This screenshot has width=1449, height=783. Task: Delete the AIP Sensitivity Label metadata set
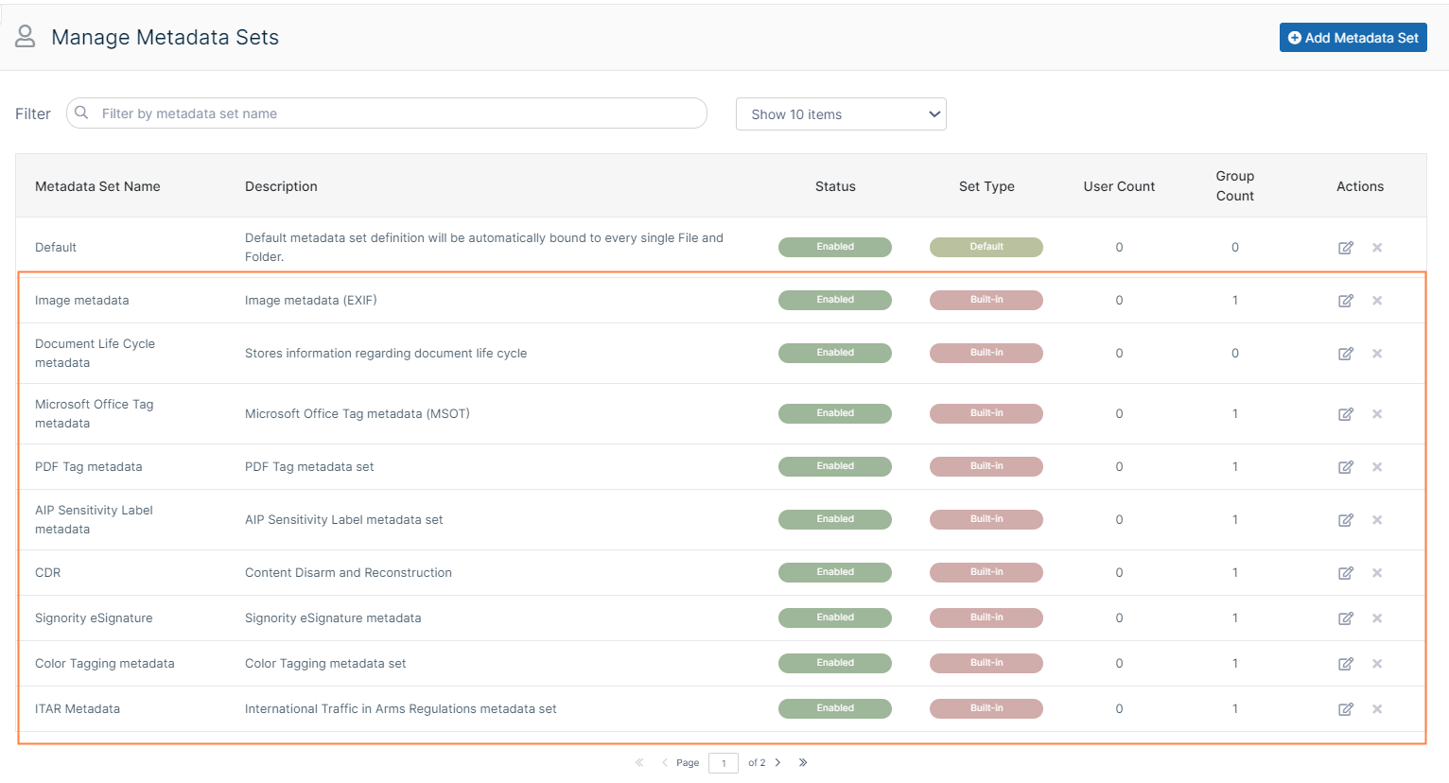coord(1377,520)
